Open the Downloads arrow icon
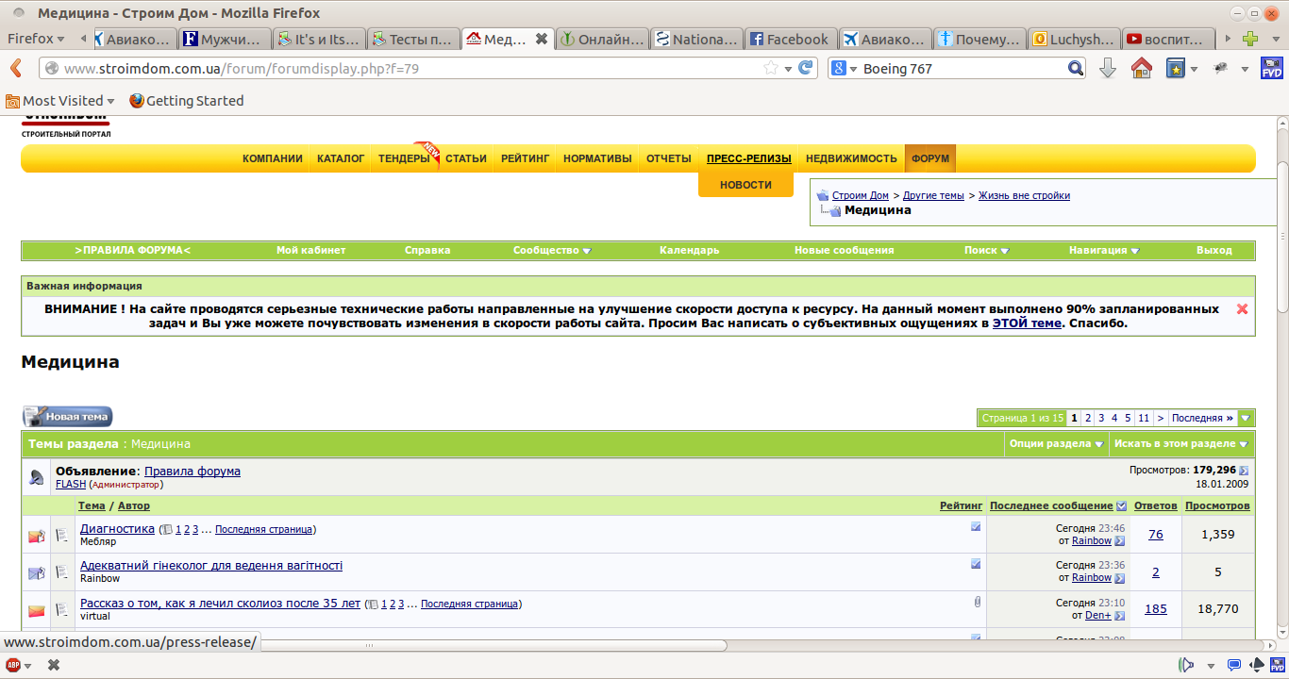This screenshot has height=679, width=1289. 1108,68
